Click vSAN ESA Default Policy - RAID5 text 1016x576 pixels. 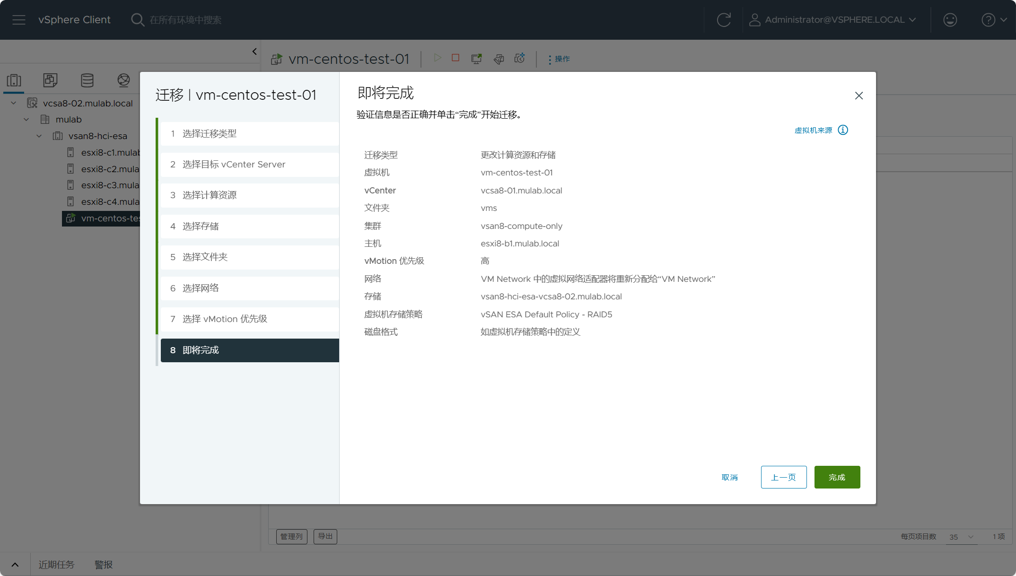pyautogui.click(x=546, y=314)
